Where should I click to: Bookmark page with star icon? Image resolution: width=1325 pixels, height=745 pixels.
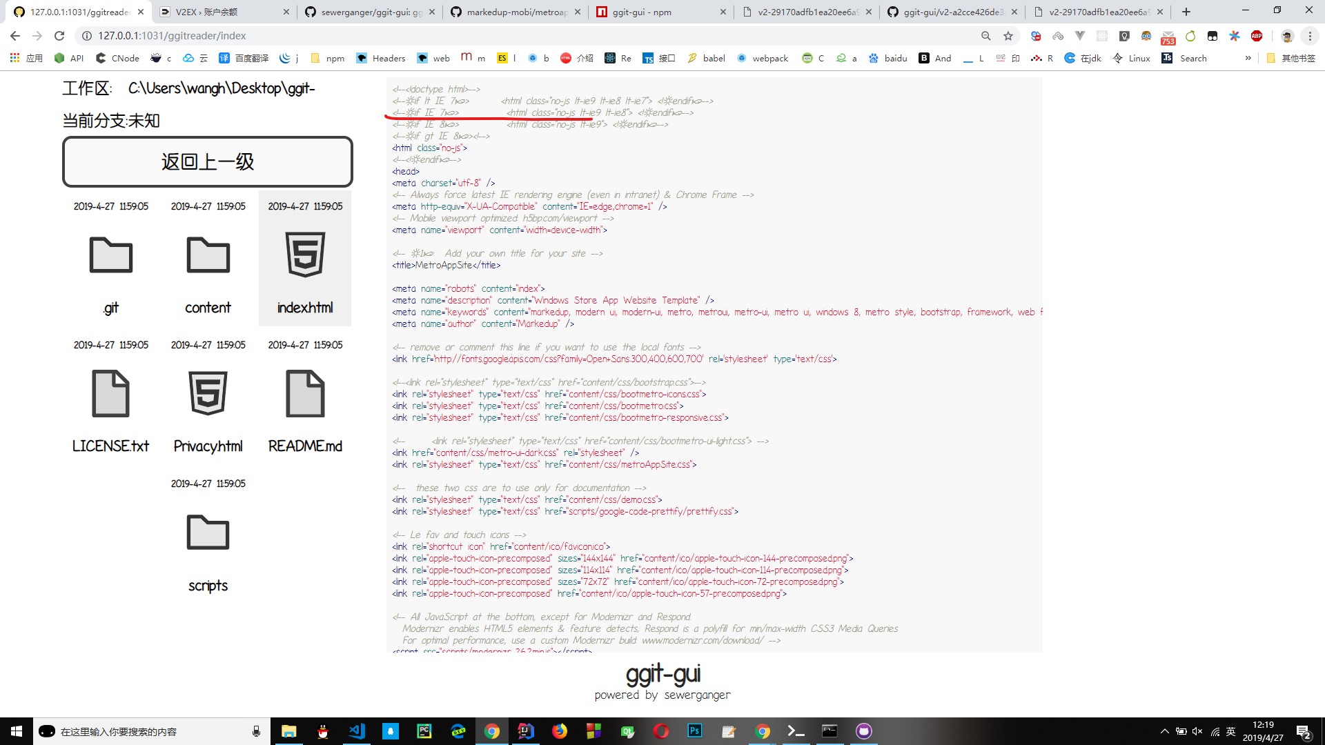pyautogui.click(x=1008, y=36)
